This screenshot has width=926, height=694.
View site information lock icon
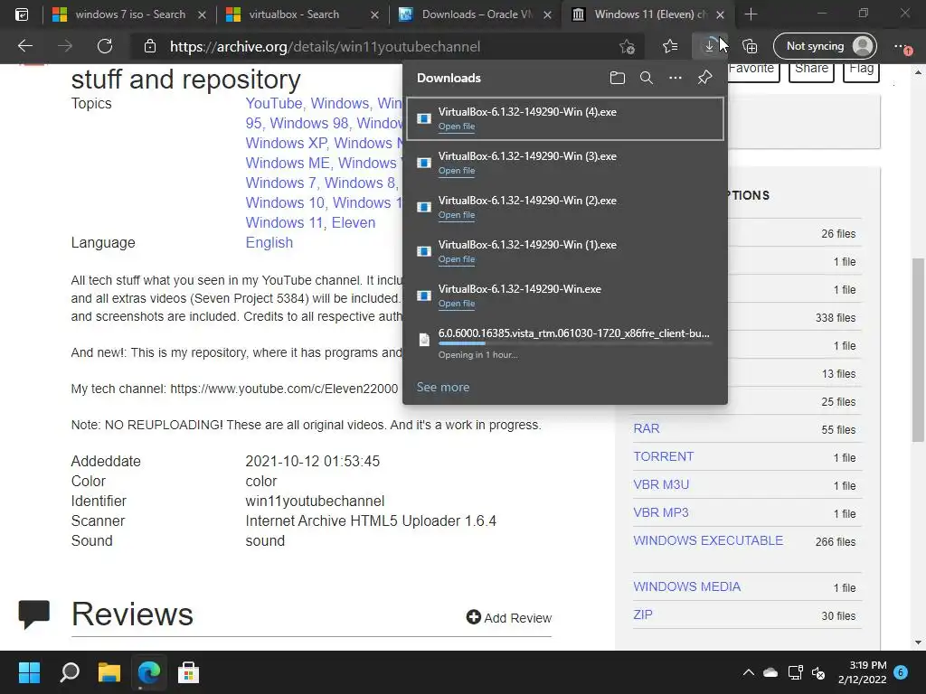click(150, 46)
